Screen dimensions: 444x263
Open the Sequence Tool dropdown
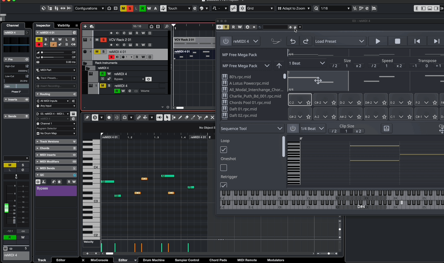pyautogui.click(x=251, y=128)
